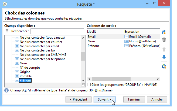Move selected output column up
The height and width of the screenshot is (111, 177).
pos(164,49)
